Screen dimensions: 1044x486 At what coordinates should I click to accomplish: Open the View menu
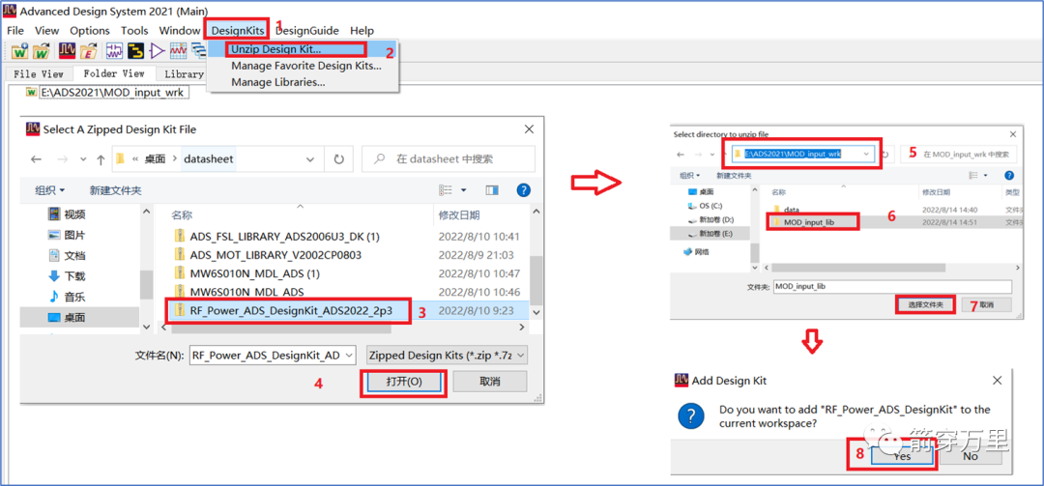(46, 31)
